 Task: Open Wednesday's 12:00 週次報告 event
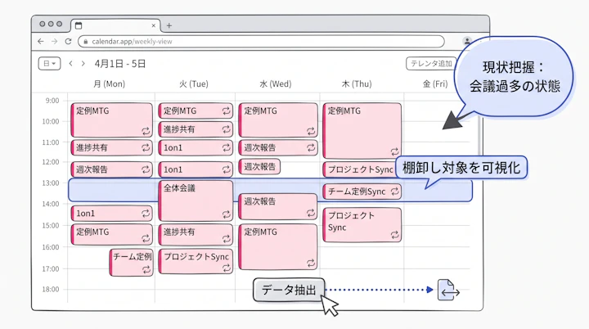pos(259,167)
